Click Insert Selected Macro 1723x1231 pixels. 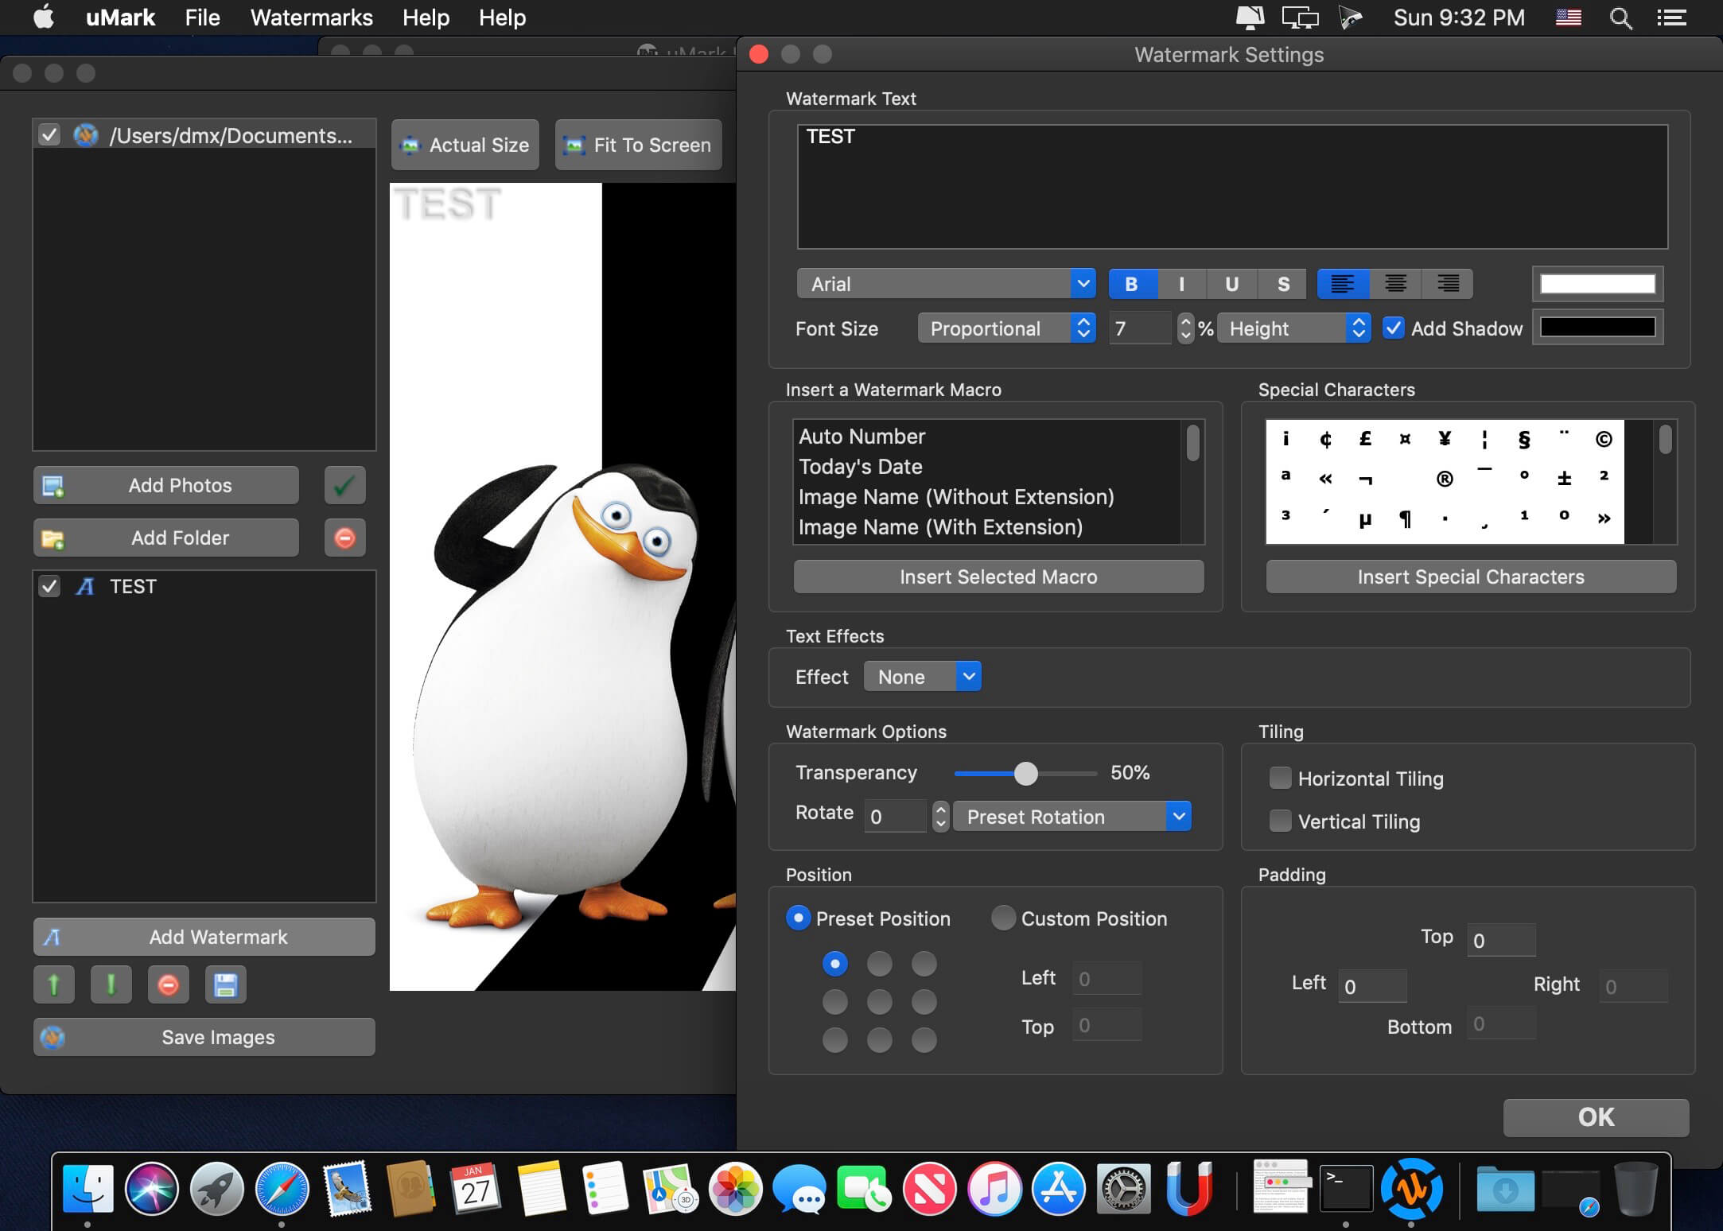pyautogui.click(x=998, y=577)
